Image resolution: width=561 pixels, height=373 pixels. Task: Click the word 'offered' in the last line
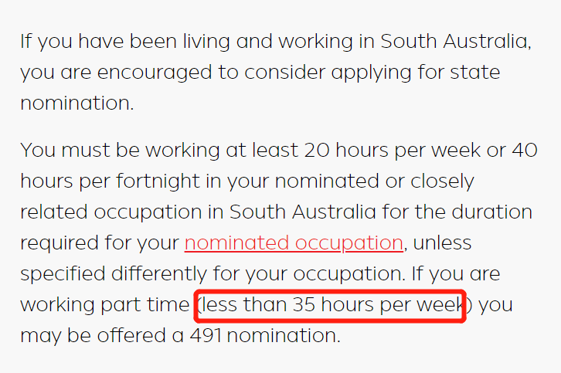pyautogui.click(x=117, y=336)
